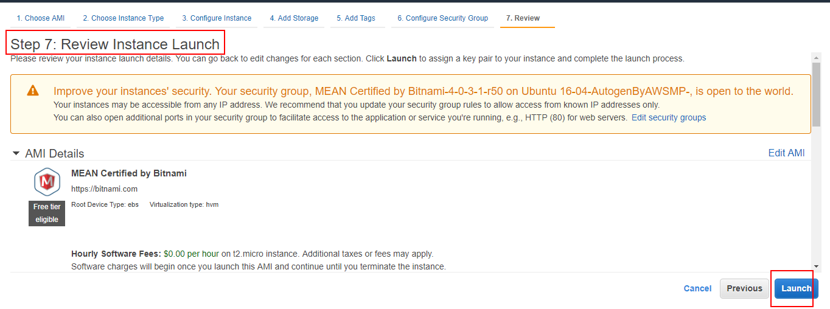The height and width of the screenshot is (309, 830).
Task: Click the scrollbar up arrow
Action: pyautogui.click(x=816, y=57)
